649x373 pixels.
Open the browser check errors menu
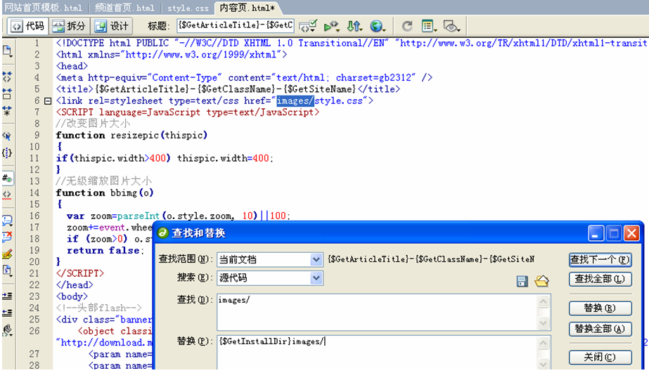point(309,26)
